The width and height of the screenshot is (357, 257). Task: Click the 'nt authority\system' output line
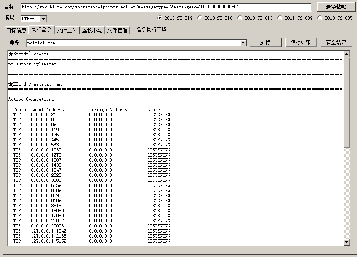point(32,64)
